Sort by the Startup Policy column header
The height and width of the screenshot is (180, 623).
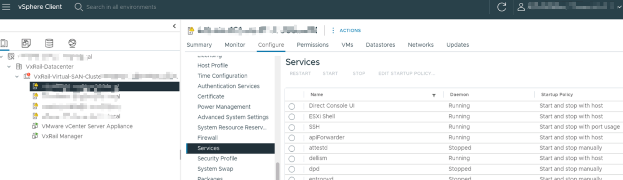coord(557,95)
